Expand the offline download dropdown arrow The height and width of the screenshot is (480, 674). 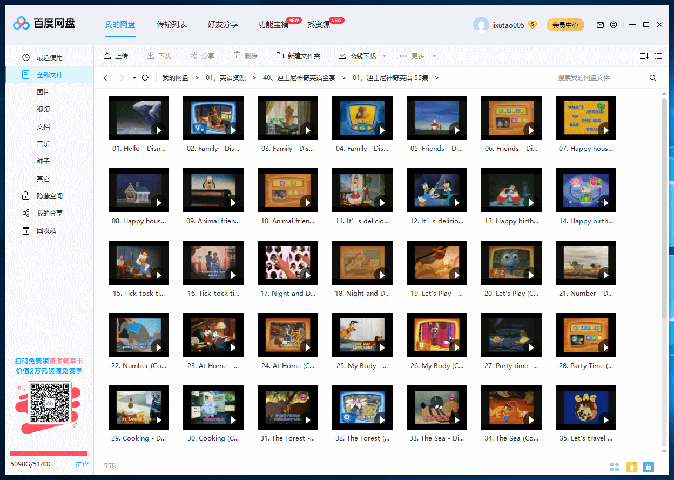pos(385,56)
